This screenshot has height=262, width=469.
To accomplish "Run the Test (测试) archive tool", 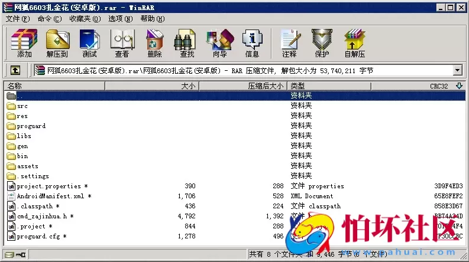I will [89, 43].
